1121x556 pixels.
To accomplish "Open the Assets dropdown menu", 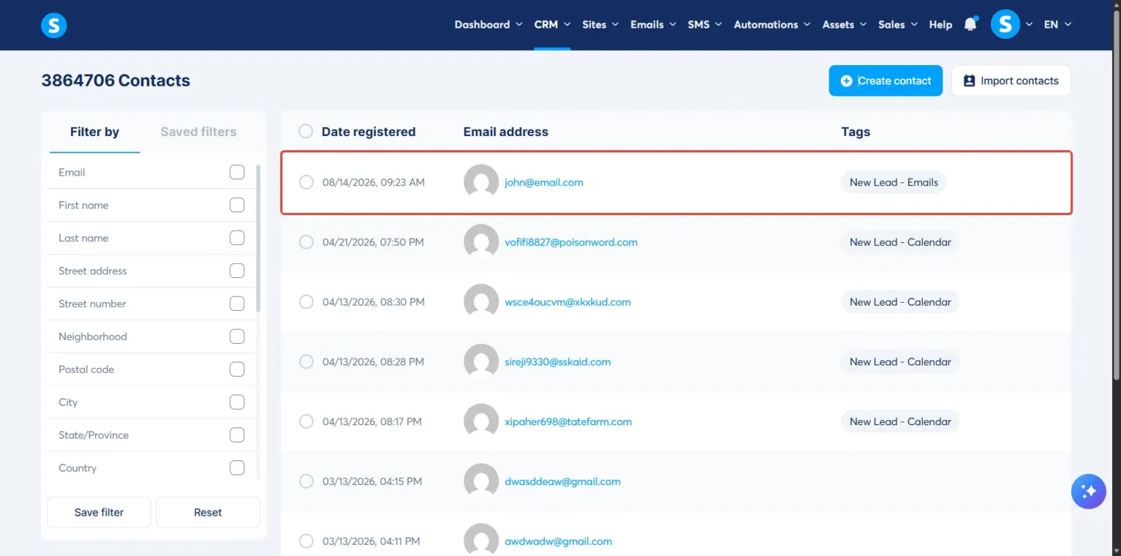I will pos(844,25).
